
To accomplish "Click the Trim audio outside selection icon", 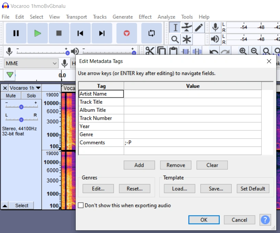I will [185, 51].
